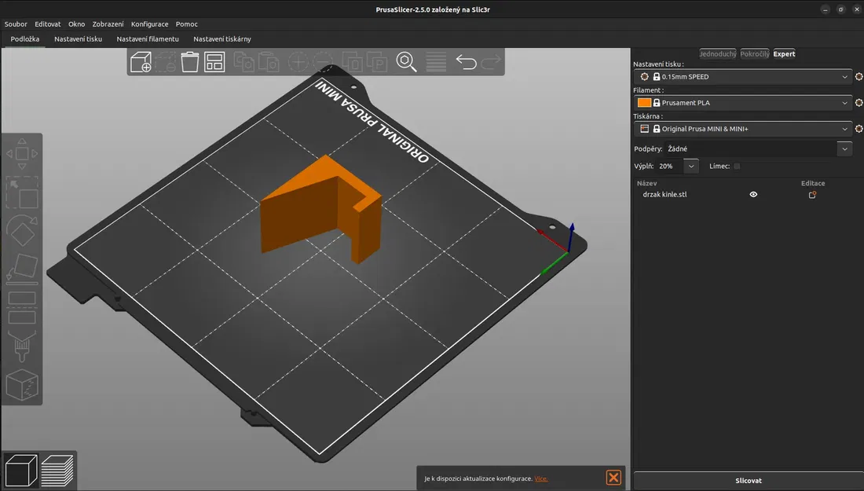Select the Paint-on supports brush tool
The height and width of the screenshot is (491, 864).
(x=22, y=346)
